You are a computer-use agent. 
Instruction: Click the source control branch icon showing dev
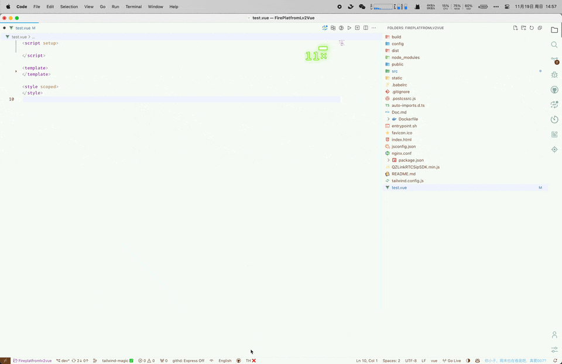tap(63, 360)
